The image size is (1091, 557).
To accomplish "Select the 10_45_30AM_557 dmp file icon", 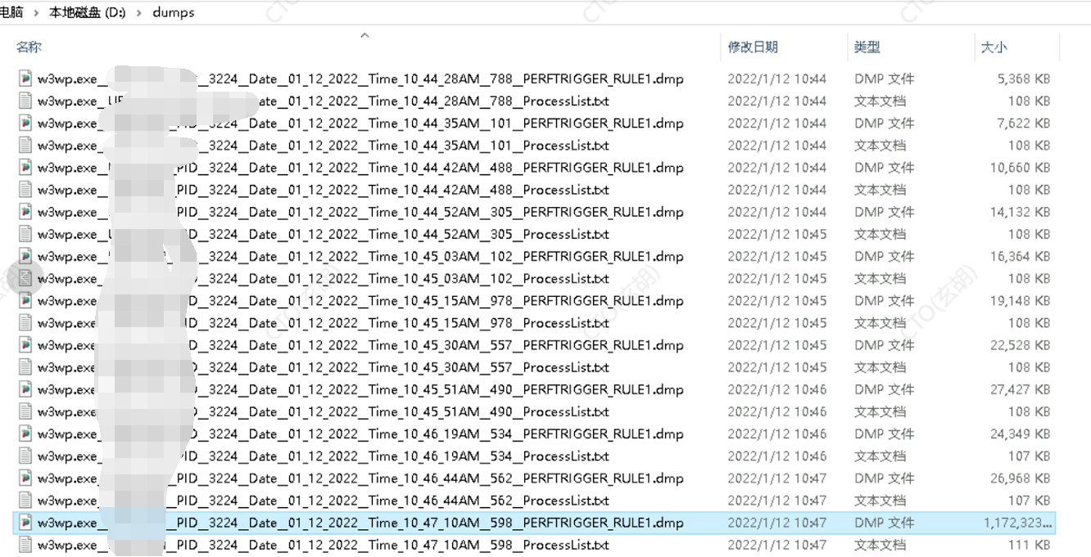I will (x=25, y=345).
